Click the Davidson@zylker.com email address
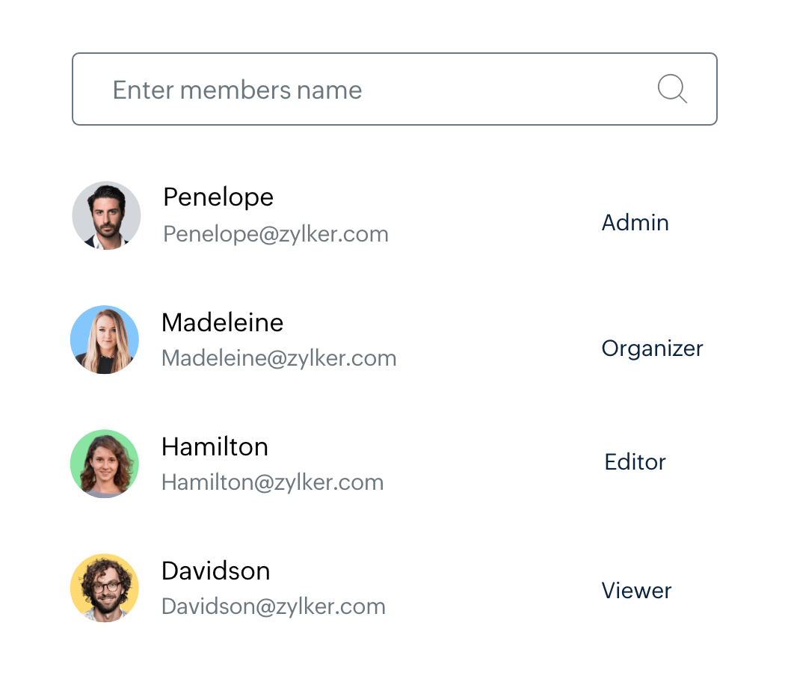 click(274, 606)
